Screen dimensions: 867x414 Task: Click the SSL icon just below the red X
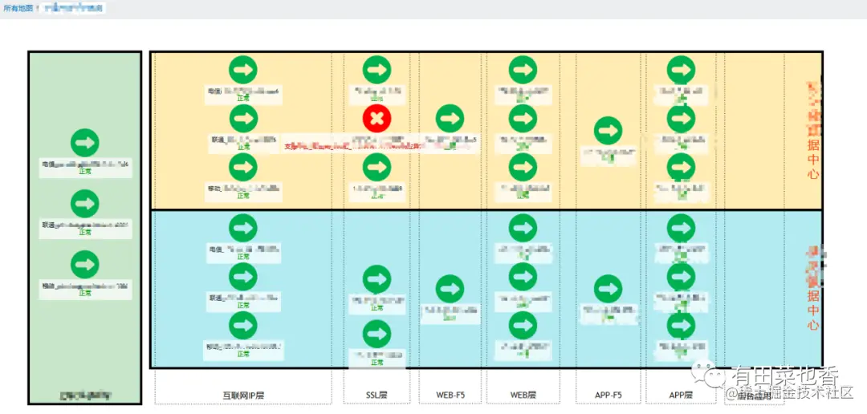point(377,167)
